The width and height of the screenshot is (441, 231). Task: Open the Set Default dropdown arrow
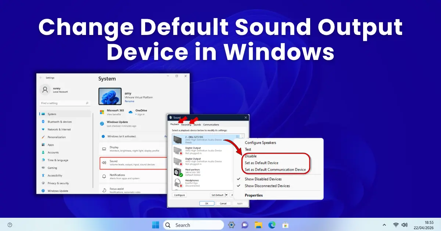coord(226,195)
